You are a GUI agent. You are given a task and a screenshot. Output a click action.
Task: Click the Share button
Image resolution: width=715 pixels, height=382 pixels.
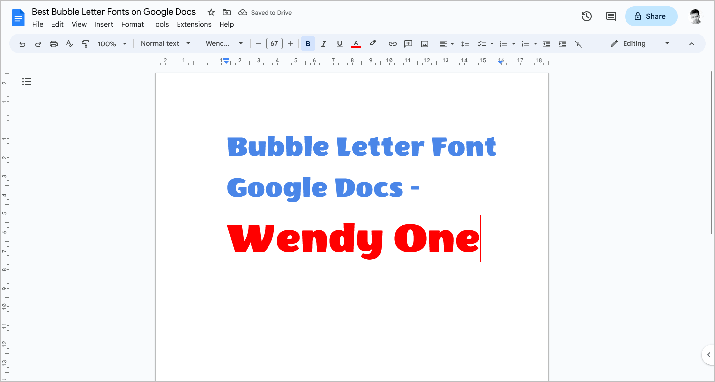651,16
